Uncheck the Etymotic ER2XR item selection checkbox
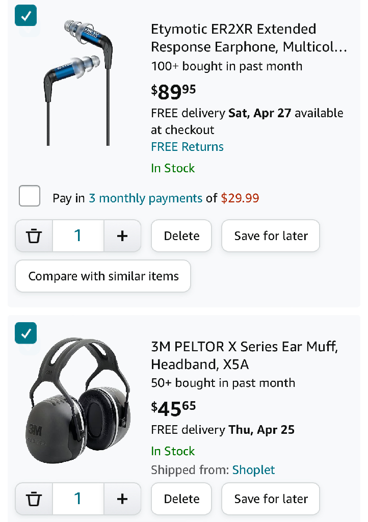 [x=25, y=15]
